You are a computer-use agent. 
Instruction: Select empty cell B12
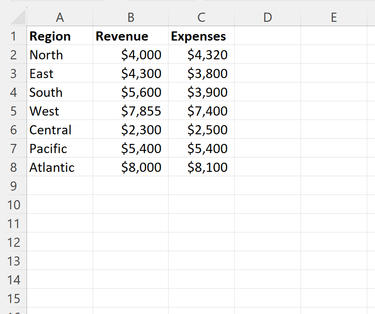[131, 242]
